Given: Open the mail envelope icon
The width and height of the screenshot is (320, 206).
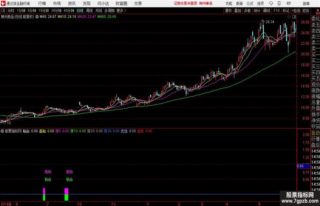Looking at the screenshot, I should tap(289, 3).
